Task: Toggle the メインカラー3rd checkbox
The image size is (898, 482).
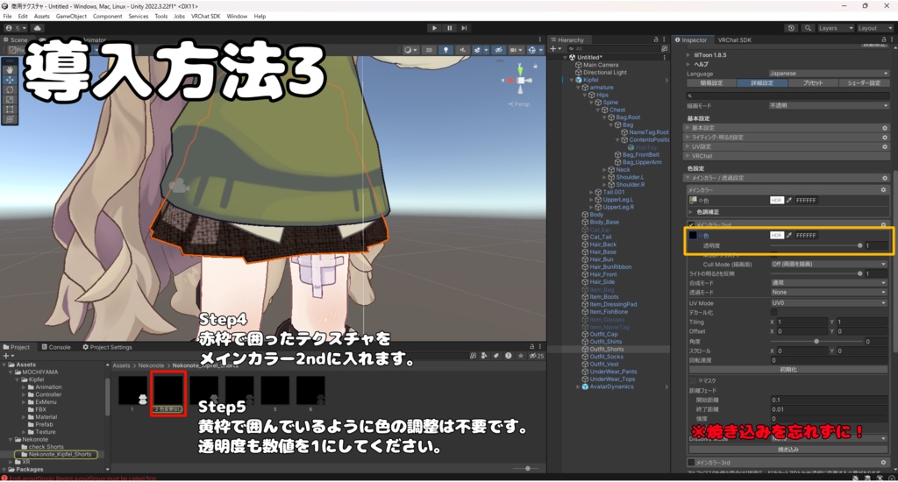Action: tap(691, 463)
